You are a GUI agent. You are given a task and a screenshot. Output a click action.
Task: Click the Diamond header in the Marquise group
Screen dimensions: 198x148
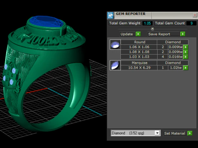tap(173, 63)
